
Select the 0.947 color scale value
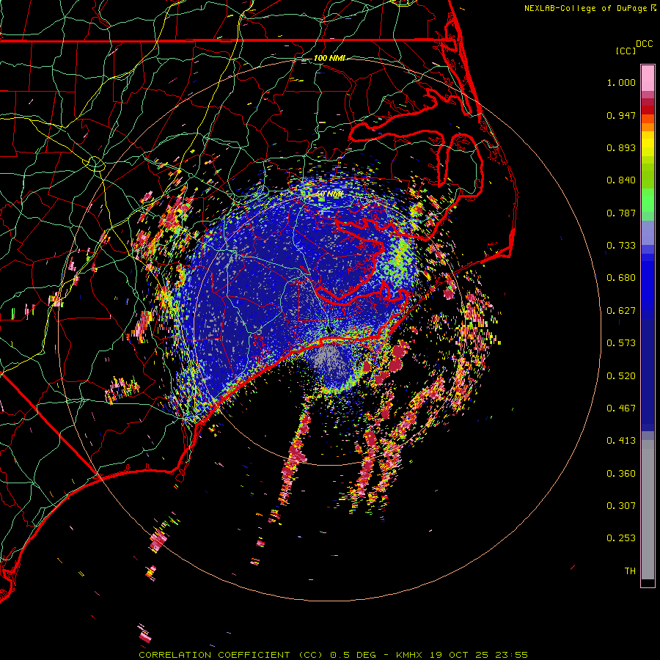click(621, 115)
